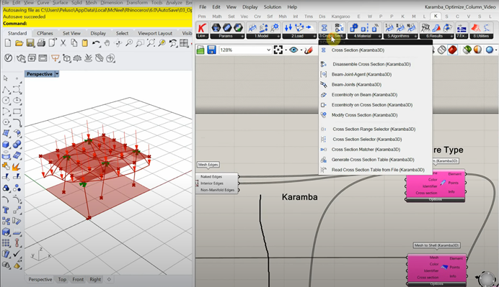Click the Karamba License K icon
Screen dimensions: 499x287
click(202, 28)
